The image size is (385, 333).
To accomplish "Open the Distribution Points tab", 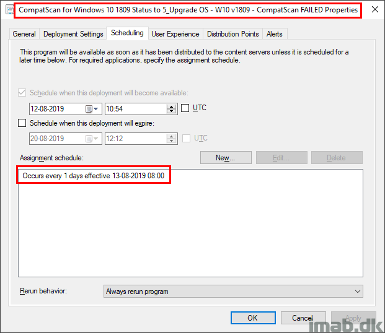I will tap(232, 34).
